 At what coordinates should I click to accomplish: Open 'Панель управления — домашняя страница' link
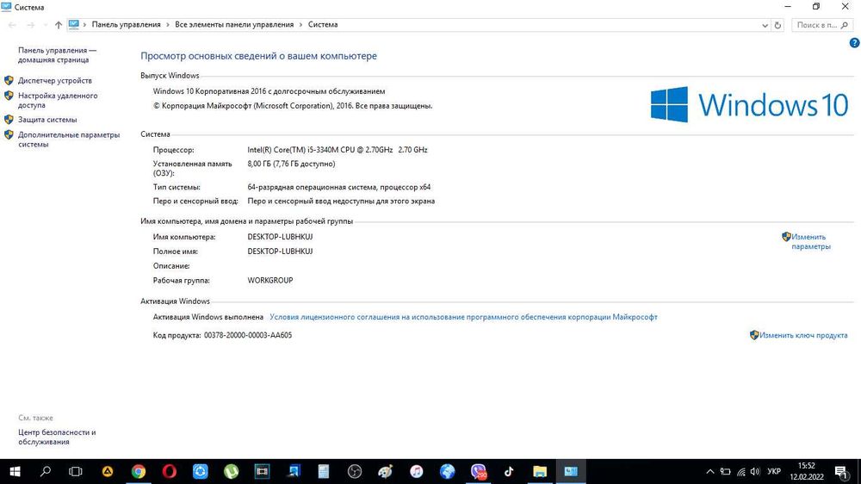[57, 55]
